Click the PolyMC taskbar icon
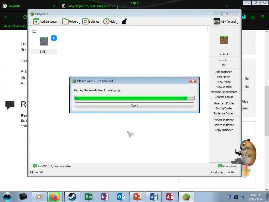This screenshot has width=269, height=202. (186, 197)
